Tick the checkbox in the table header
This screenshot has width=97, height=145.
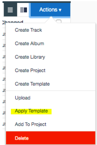point(59,21)
